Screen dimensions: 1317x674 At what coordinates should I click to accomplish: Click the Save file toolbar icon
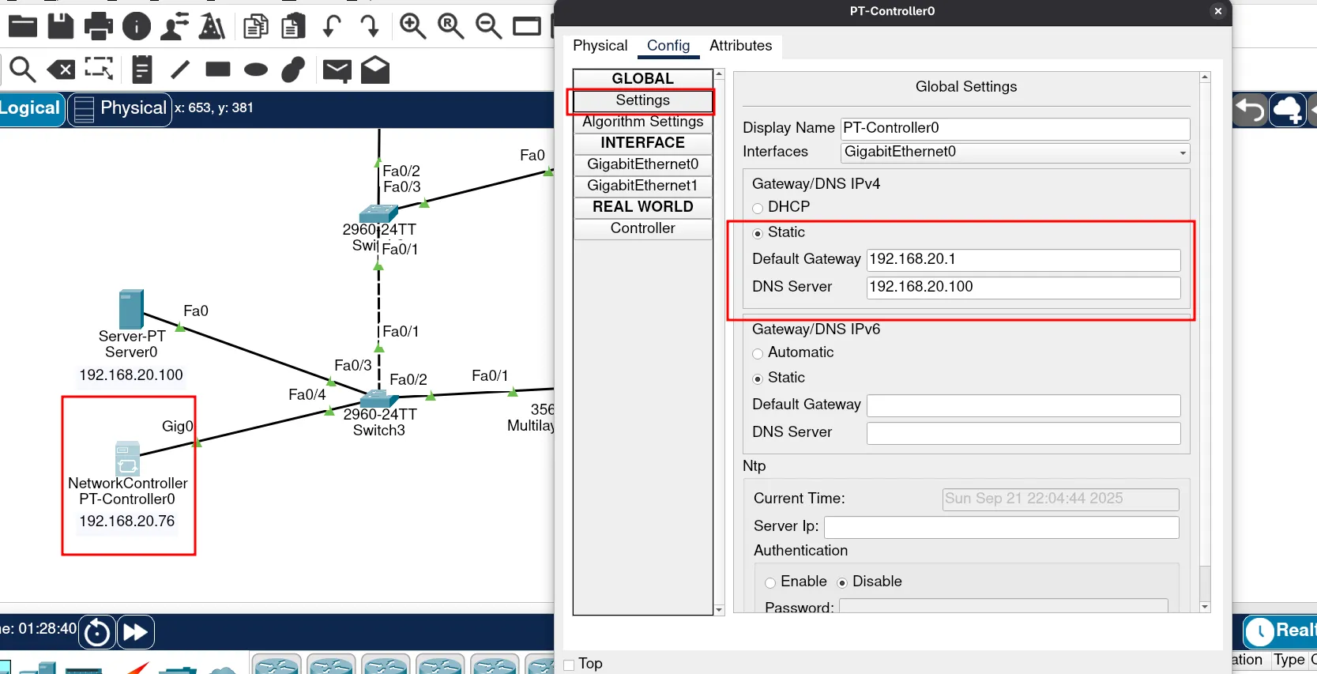click(61, 26)
